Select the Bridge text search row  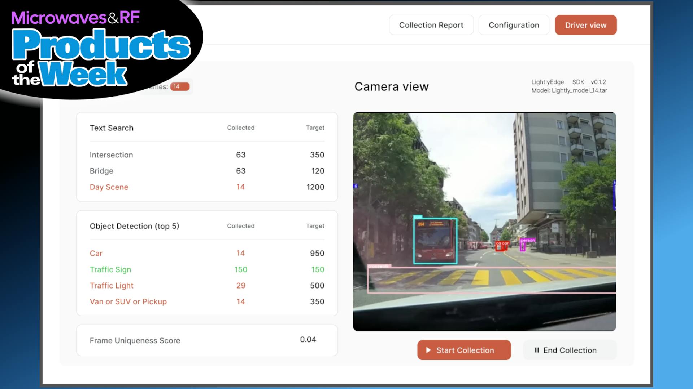[x=101, y=171]
